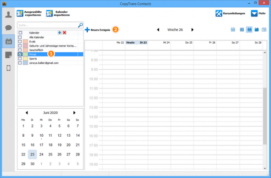
Task: Check the Alle Kalender checkbox
Action: pos(20,37)
